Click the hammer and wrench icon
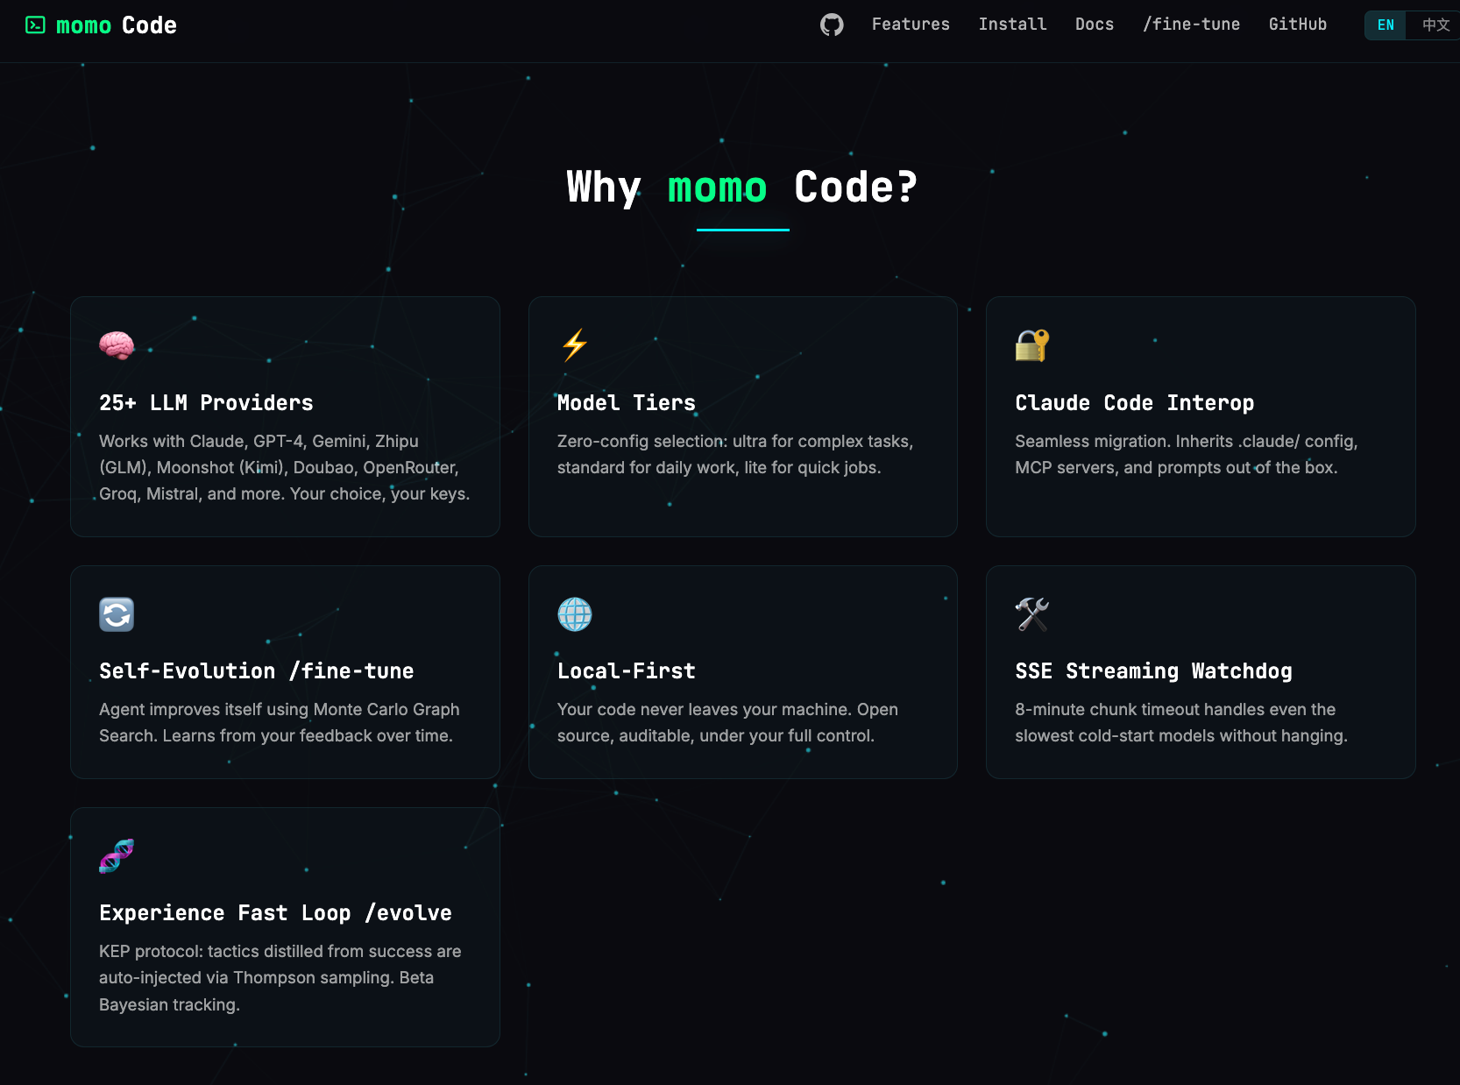 pyautogui.click(x=1032, y=614)
